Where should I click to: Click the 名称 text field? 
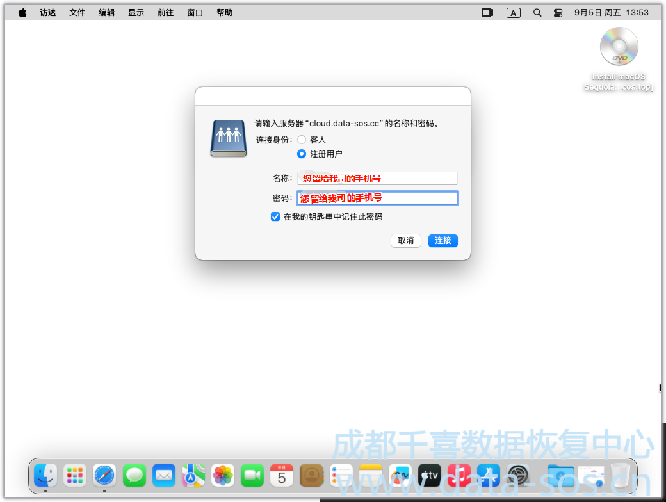[x=377, y=179]
